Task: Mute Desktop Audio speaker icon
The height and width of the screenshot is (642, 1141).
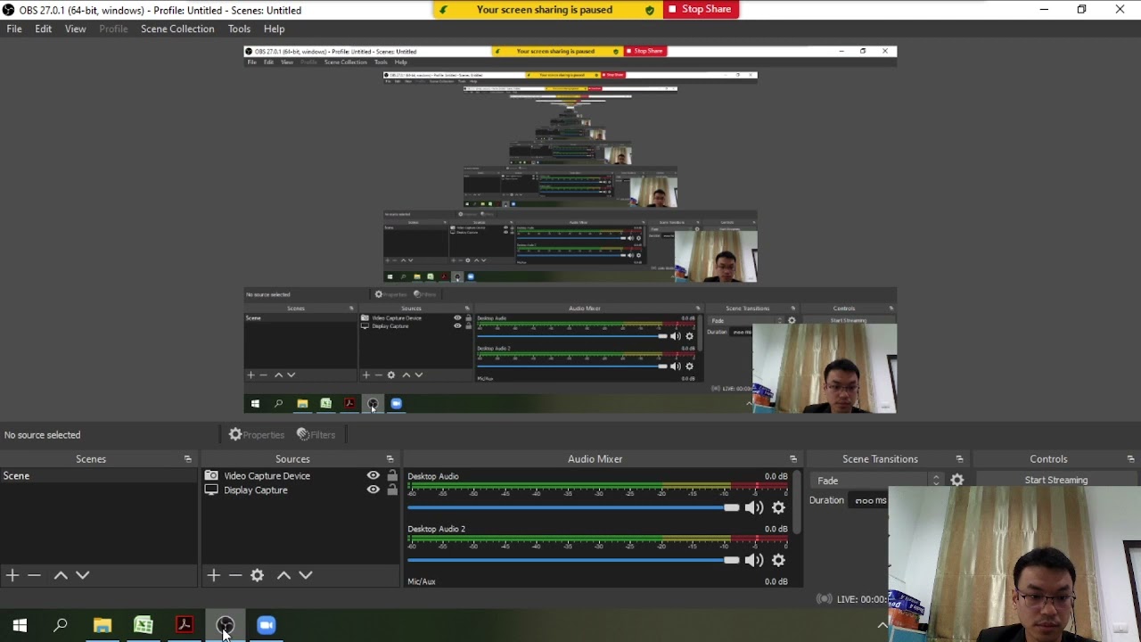Action: pyautogui.click(x=754, y=507)
